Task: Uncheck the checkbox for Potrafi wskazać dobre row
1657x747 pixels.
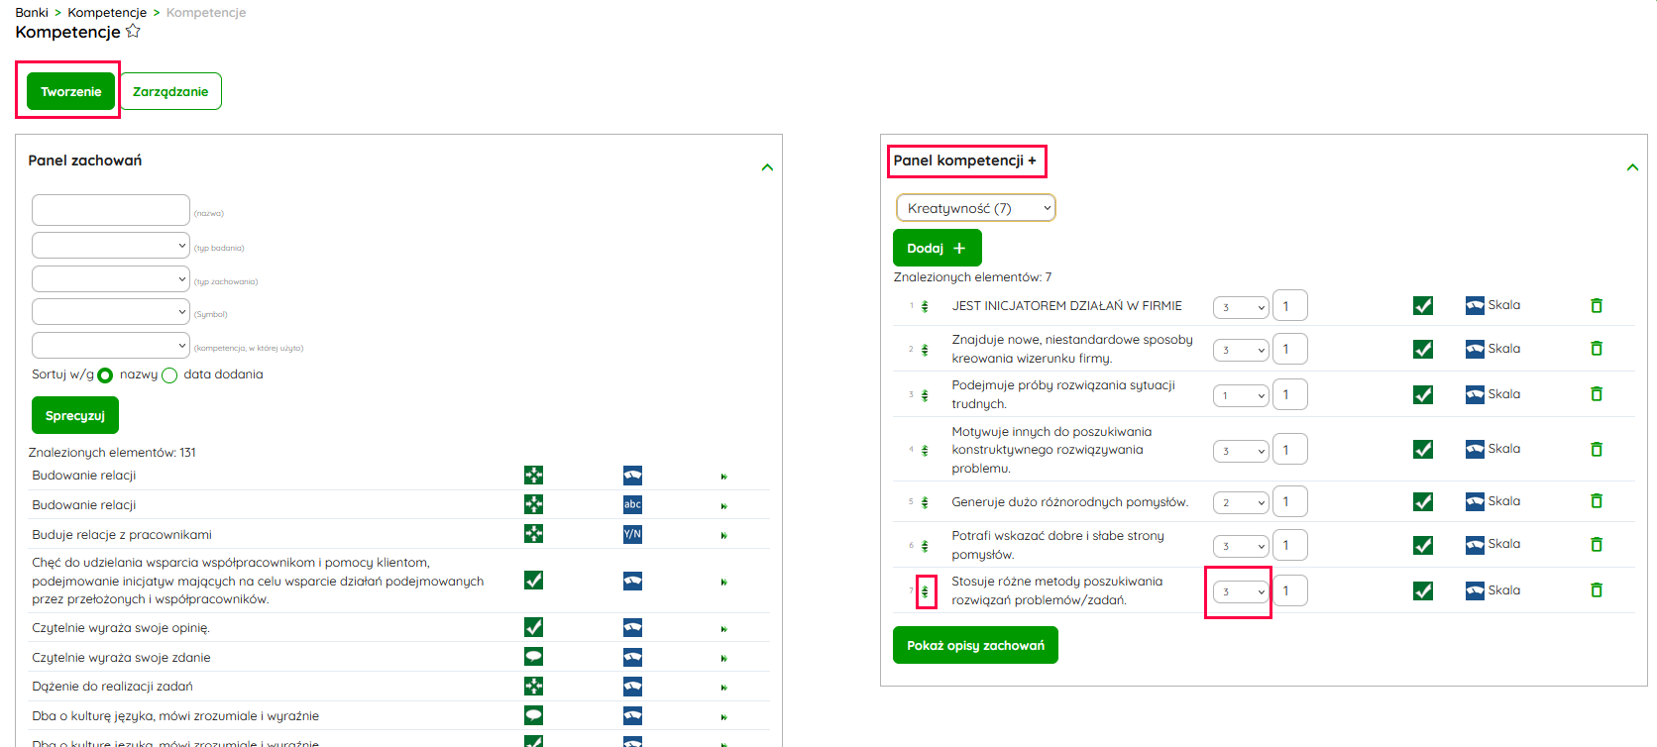Action: [1422, 545]
